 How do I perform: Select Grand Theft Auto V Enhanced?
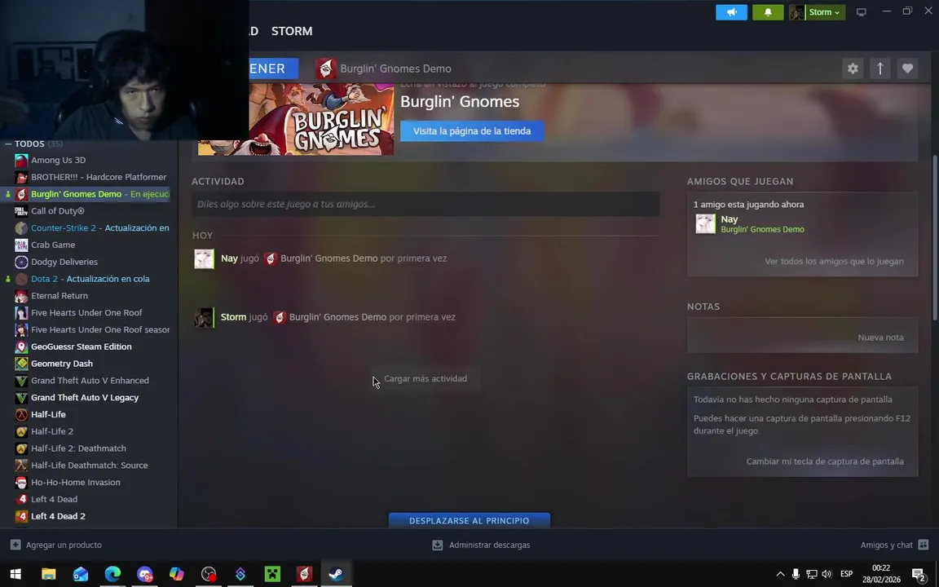90,381
